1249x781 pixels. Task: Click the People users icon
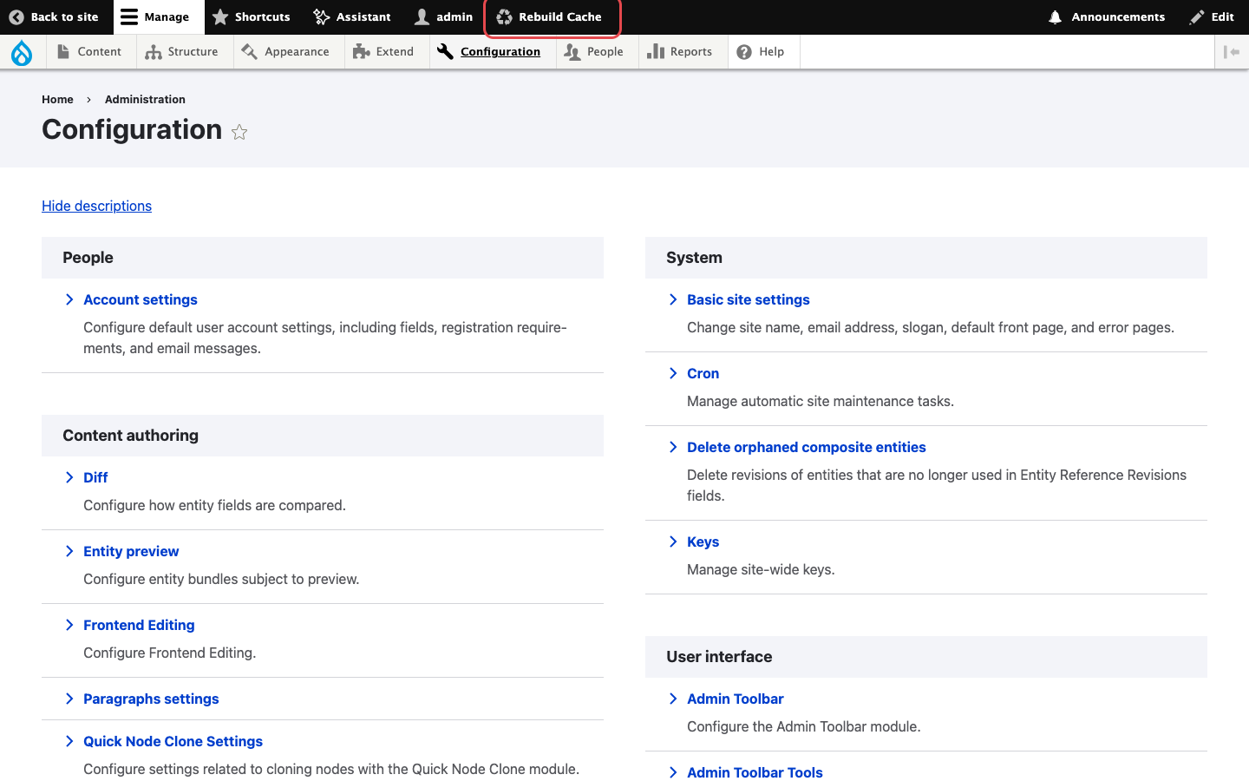point(572,52)
